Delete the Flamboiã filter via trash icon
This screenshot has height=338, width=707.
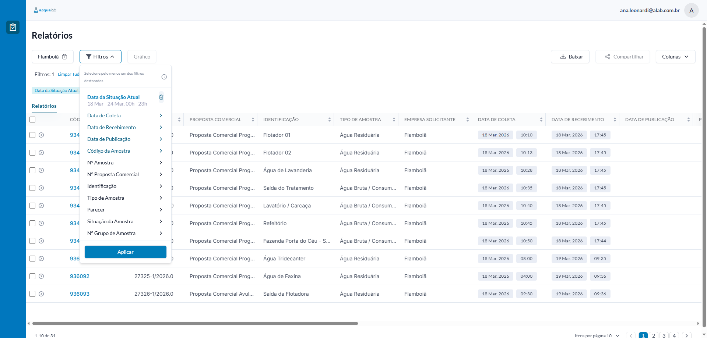pos(64,57)
